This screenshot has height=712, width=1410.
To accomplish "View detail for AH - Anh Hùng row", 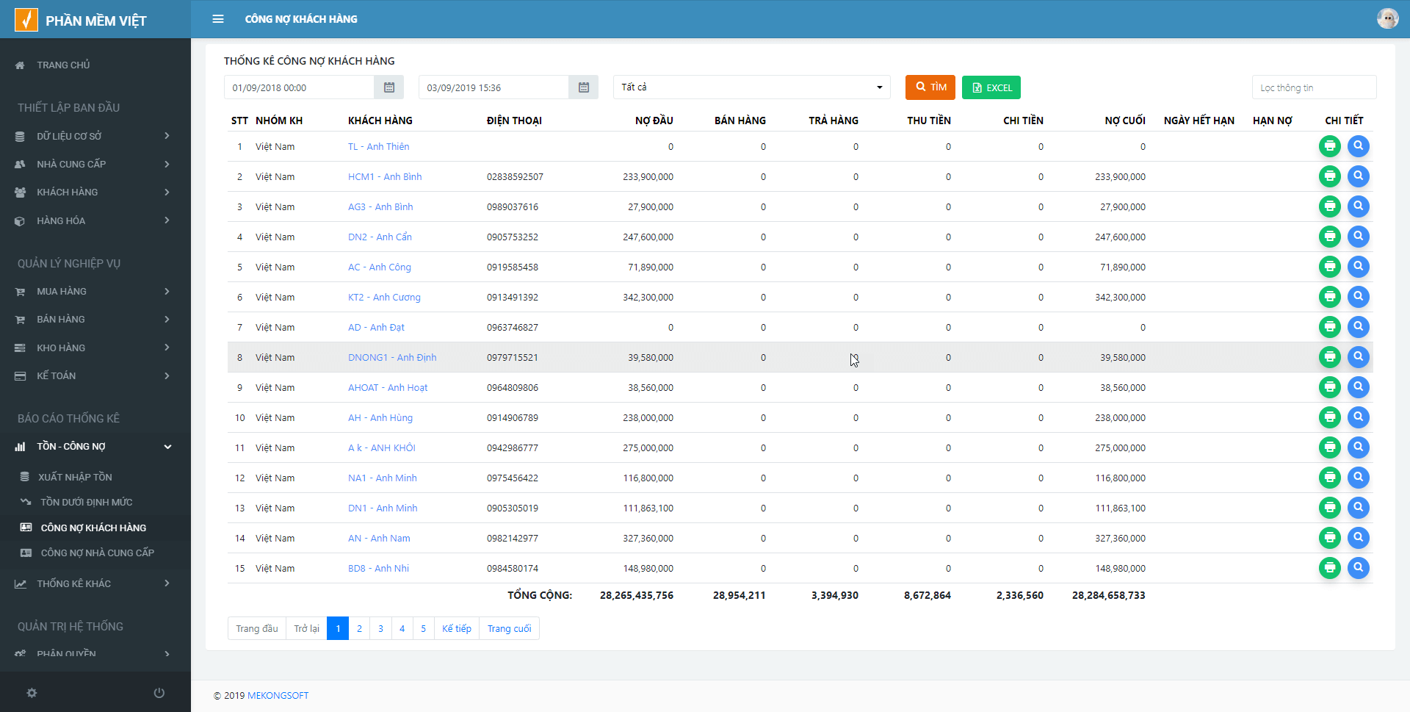I will click(x=1359, y=417).
